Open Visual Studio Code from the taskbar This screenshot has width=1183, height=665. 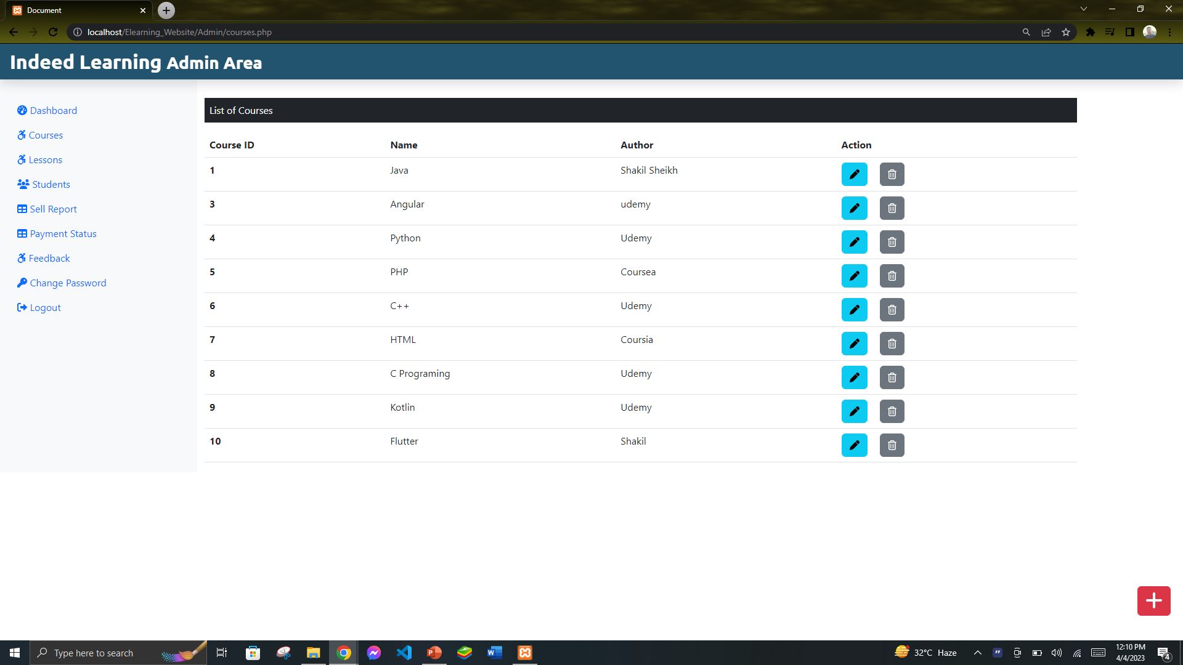404,653
